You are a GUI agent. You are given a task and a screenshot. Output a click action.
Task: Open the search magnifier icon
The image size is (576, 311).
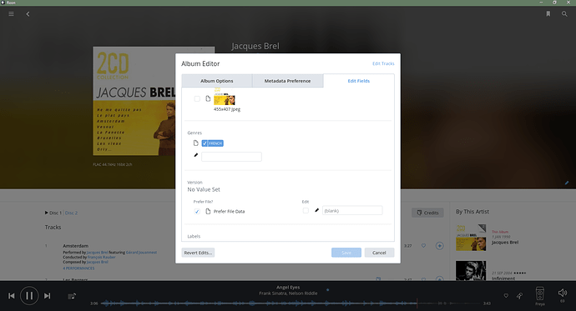point(564,14)
